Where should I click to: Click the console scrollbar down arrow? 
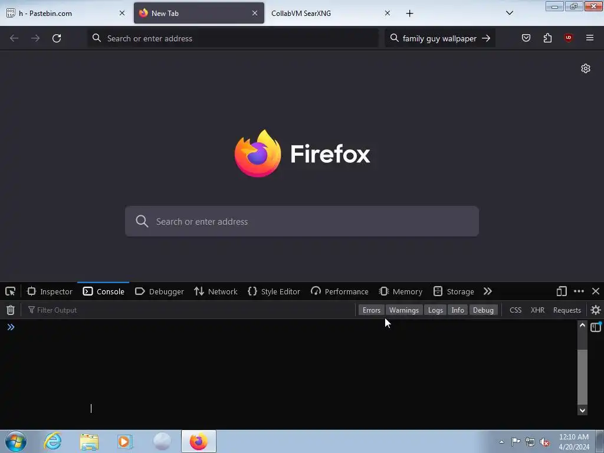click(x=582, y=411)
